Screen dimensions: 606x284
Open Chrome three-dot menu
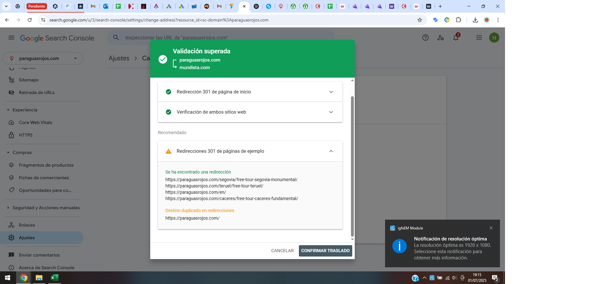tap(498, 20)
